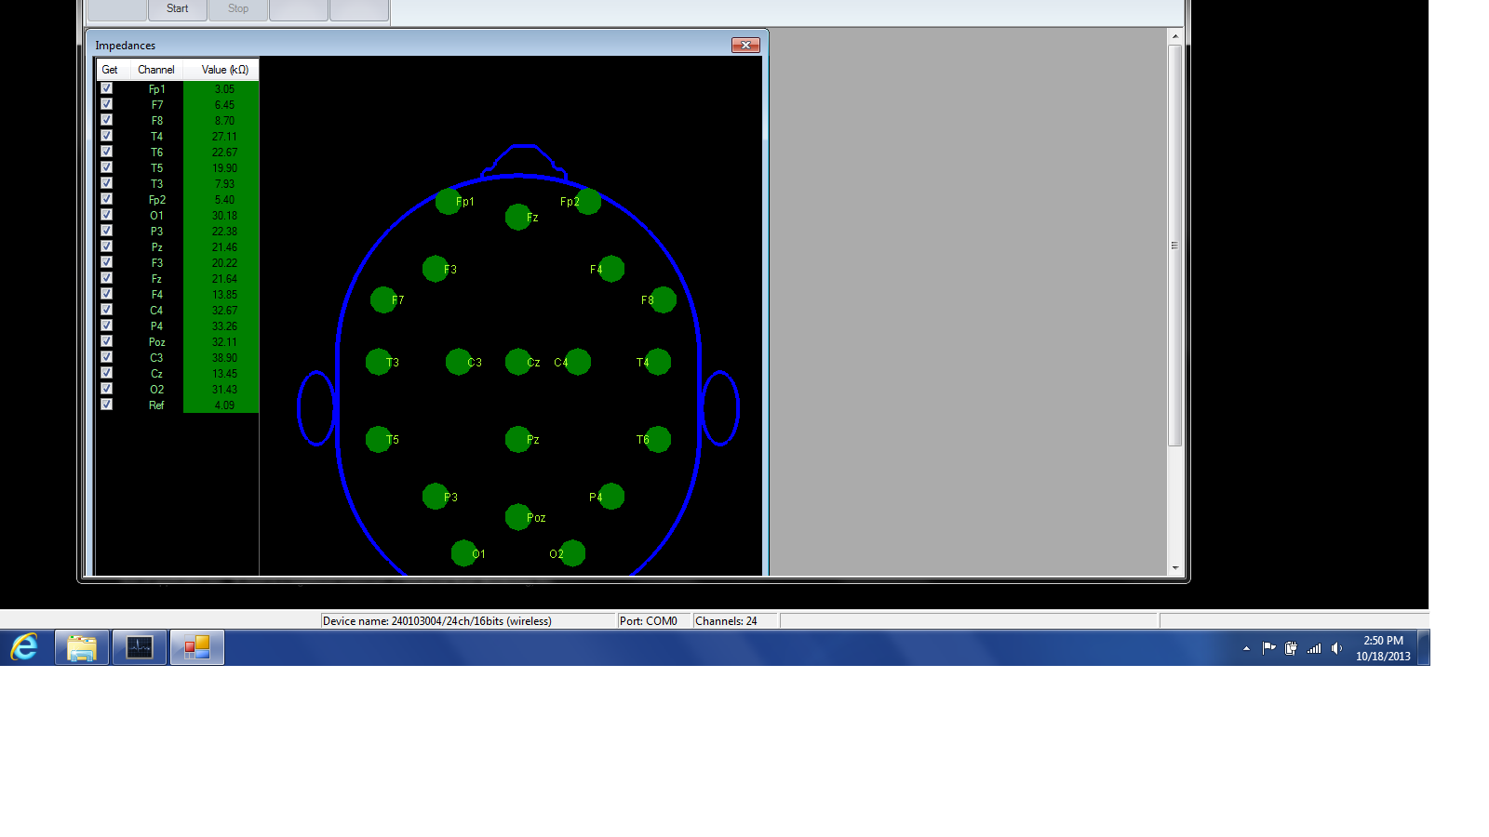Toggle the Ref channel checkbox
Viewport: 1489px width, 837px height.
pyautogui.click(x=107, y=405)
